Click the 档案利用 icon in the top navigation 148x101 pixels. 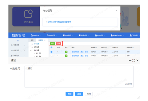click(x=64, y=35)
